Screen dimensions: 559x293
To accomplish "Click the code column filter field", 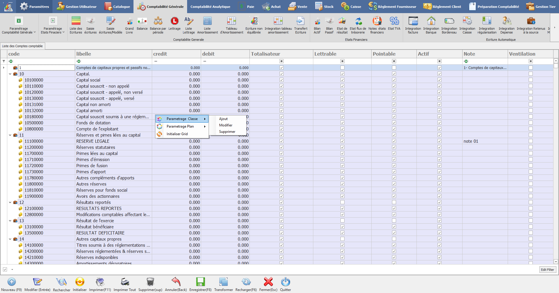I will 41,61.
